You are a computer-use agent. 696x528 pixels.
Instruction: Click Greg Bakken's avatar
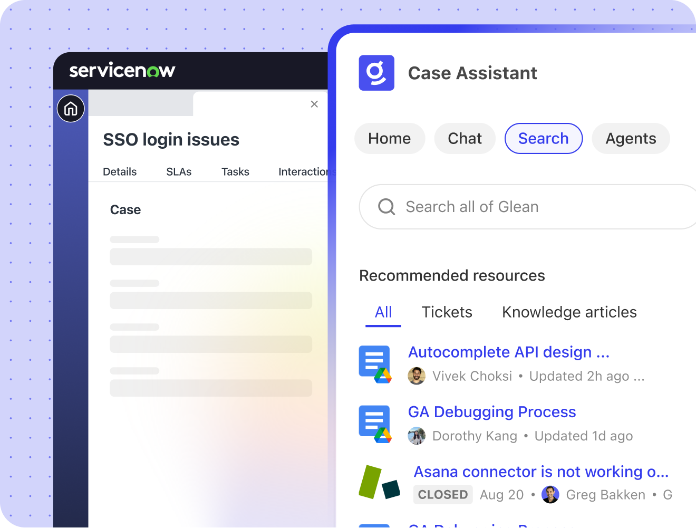(x=550, y=495)
